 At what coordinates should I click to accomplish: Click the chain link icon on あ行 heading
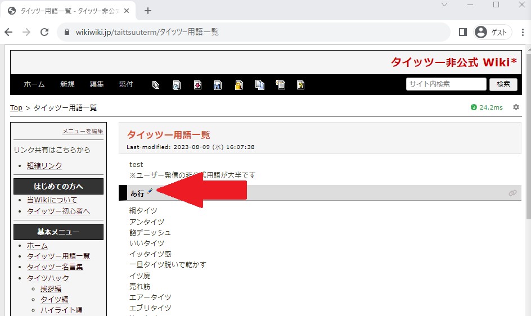[x=512, y=193]
